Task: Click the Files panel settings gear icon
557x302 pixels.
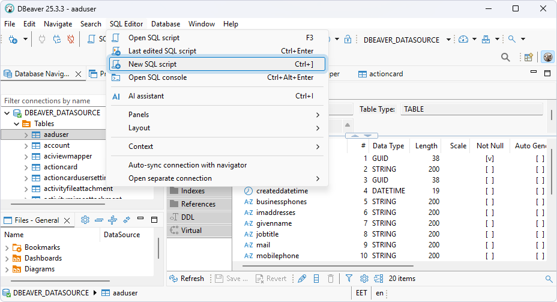Action: point(85,220)
